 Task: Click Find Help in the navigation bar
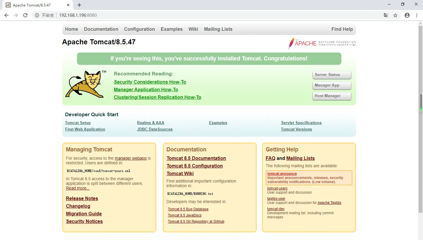click(x=342, y=29)
